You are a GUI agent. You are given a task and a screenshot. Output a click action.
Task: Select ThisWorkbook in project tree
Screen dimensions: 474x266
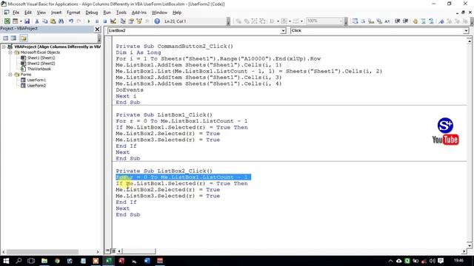[x=39, y=69]
